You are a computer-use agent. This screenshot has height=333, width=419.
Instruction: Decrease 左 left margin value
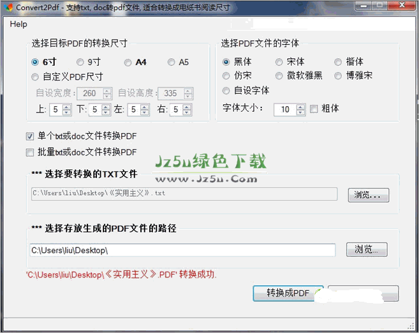[145, 112]
